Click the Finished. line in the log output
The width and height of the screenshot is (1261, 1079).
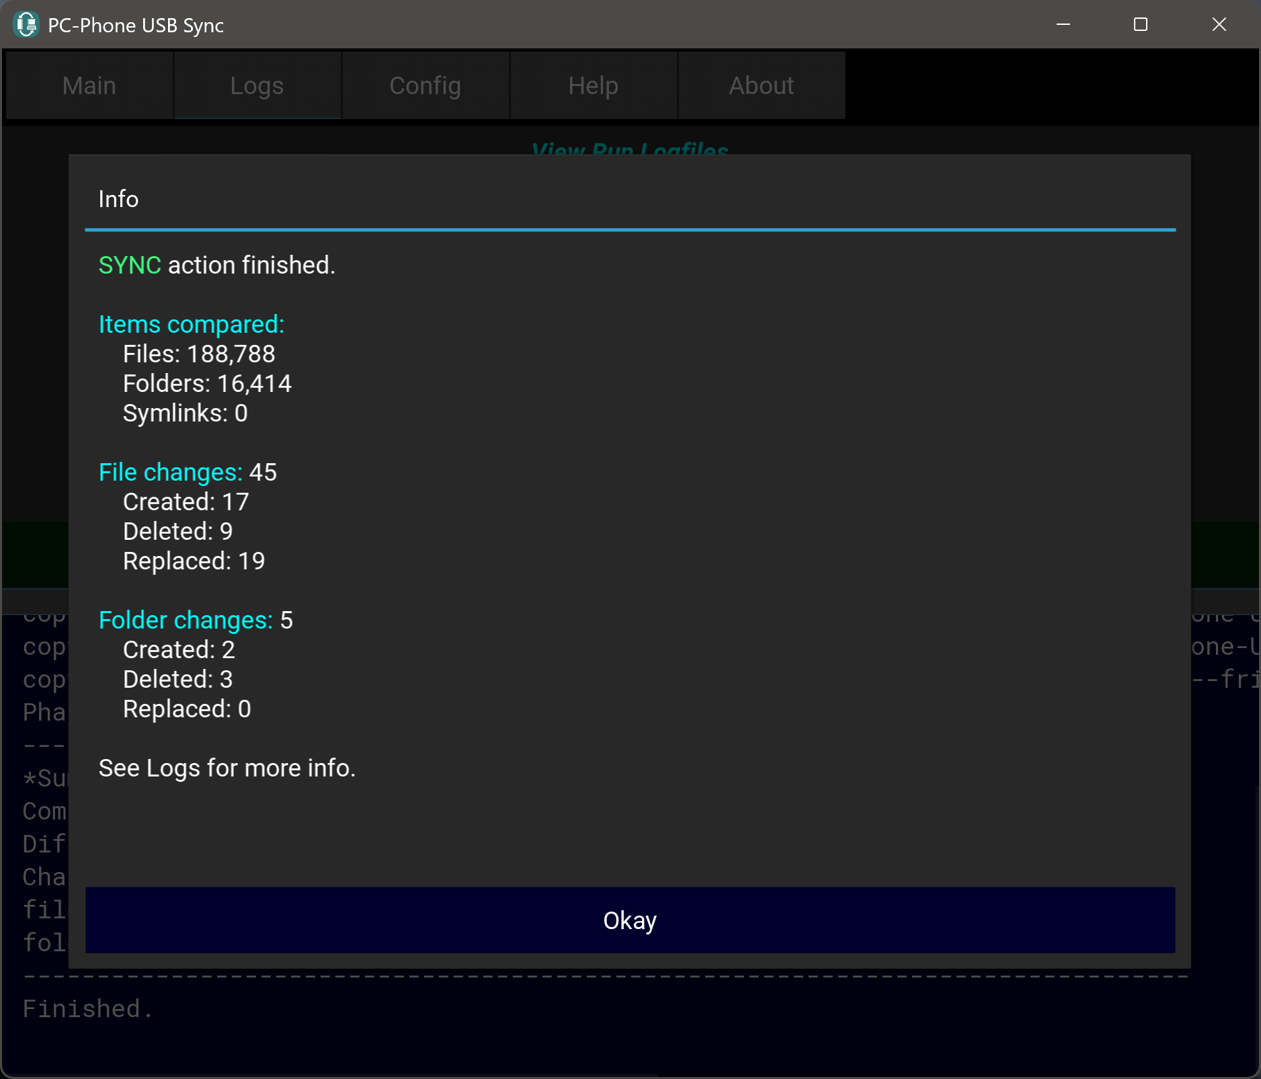87,1009
